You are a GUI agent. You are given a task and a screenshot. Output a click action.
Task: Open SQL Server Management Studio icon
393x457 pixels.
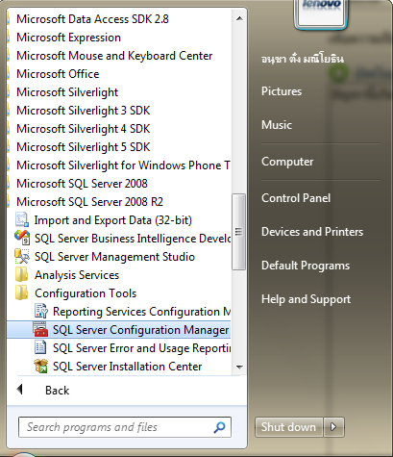[22, 257]
